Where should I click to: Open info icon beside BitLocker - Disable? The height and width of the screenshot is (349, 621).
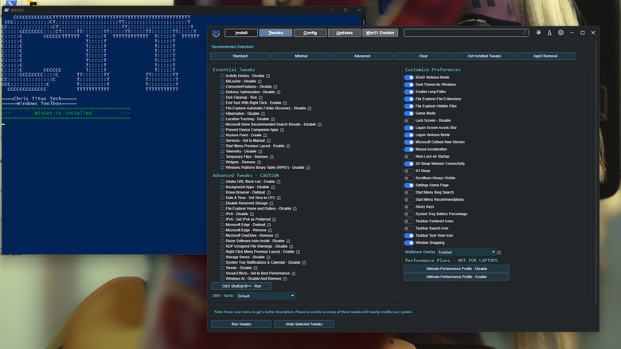(260, 81)
